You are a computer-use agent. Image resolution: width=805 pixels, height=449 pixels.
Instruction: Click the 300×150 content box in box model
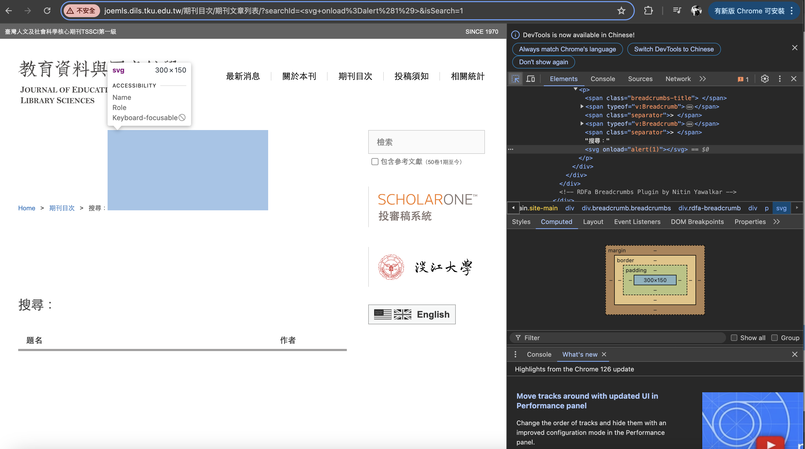[655, 280]
